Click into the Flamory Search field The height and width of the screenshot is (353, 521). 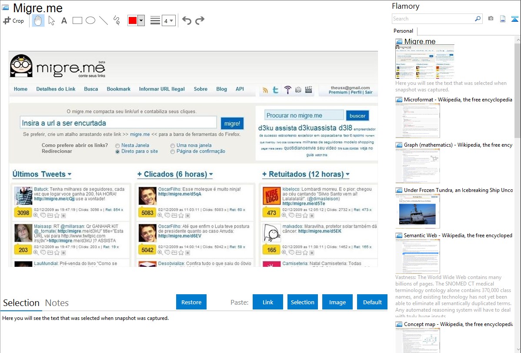tap(433, 19)
